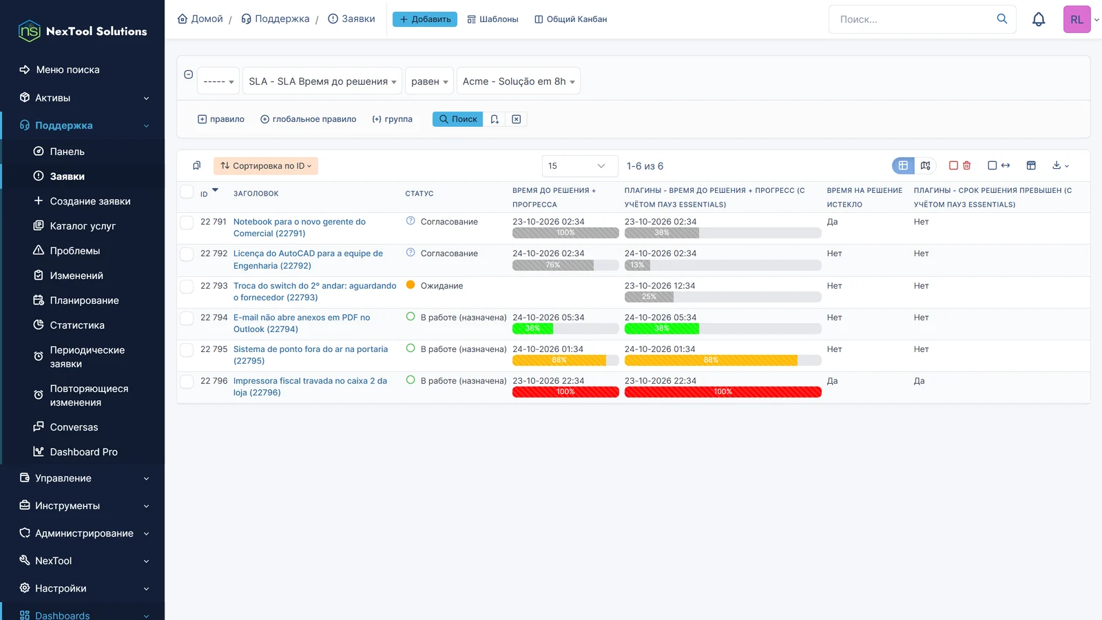This screenshot has width=1102, height=620.
Task: Go to Панель in sidebar
Action: pos(67,152)
